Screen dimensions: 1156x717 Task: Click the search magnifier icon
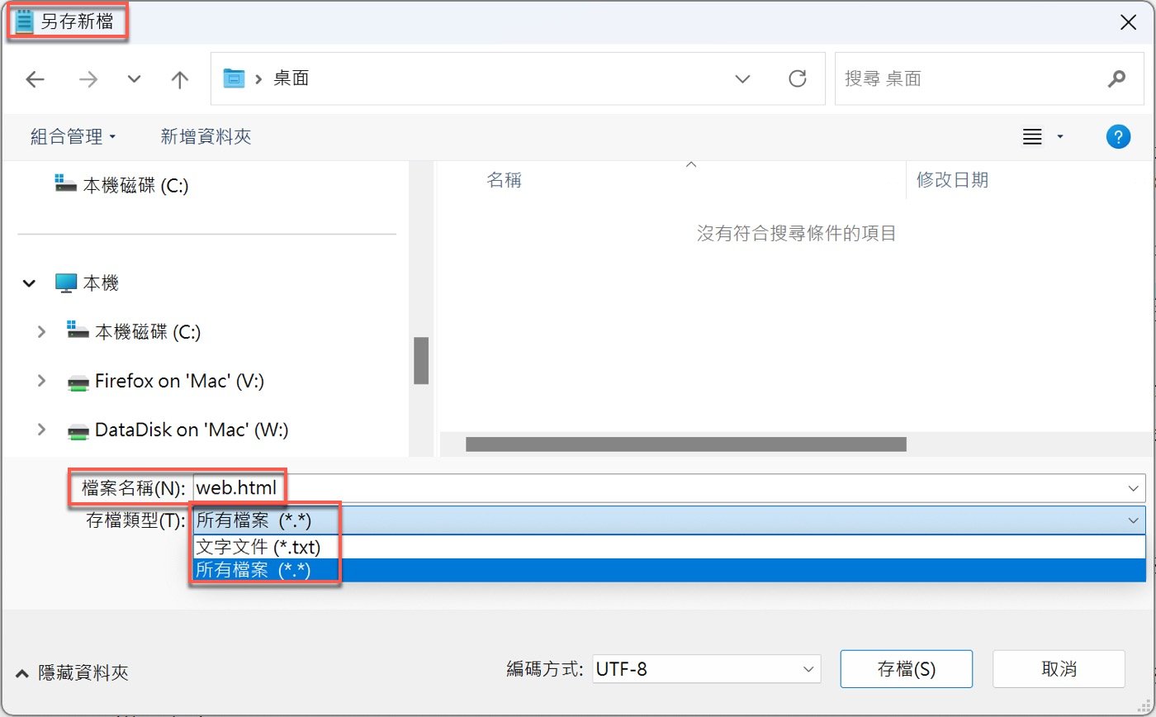(1116, 78)
